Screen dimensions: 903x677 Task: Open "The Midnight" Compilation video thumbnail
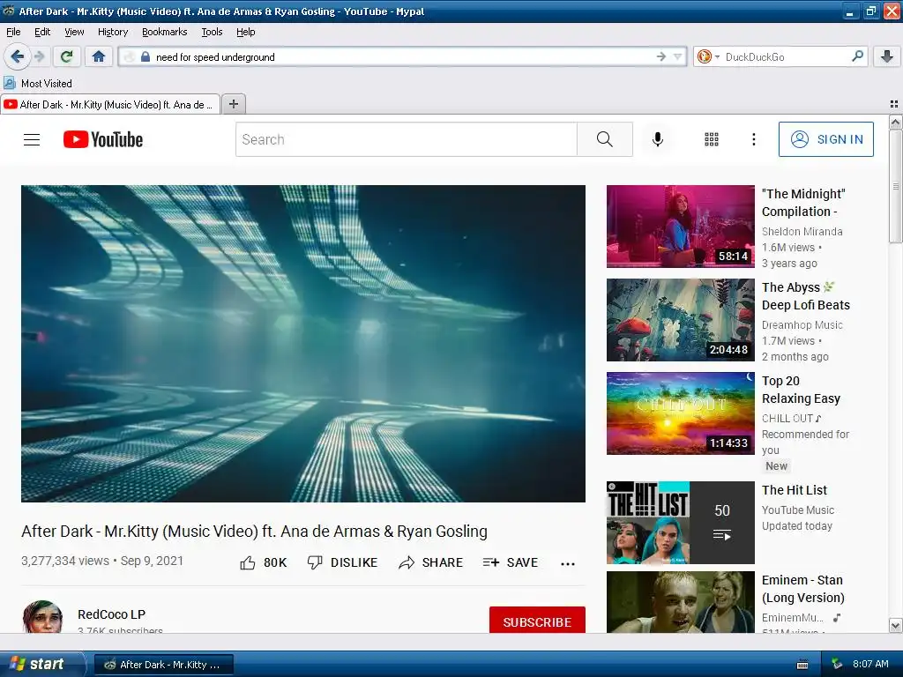[x=680, y=227]
